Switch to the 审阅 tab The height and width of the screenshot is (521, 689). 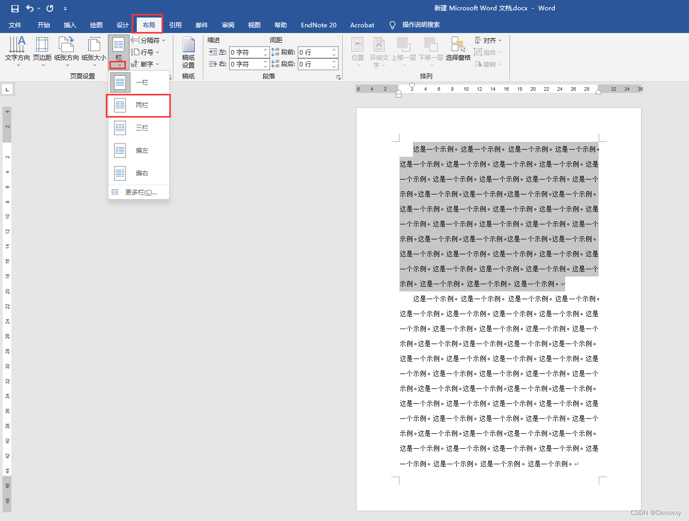pos(228,25)
